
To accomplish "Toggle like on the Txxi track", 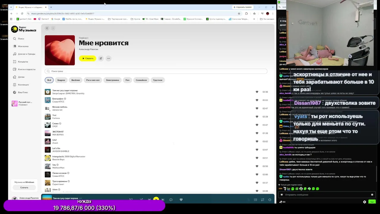I will click(257, 117).
